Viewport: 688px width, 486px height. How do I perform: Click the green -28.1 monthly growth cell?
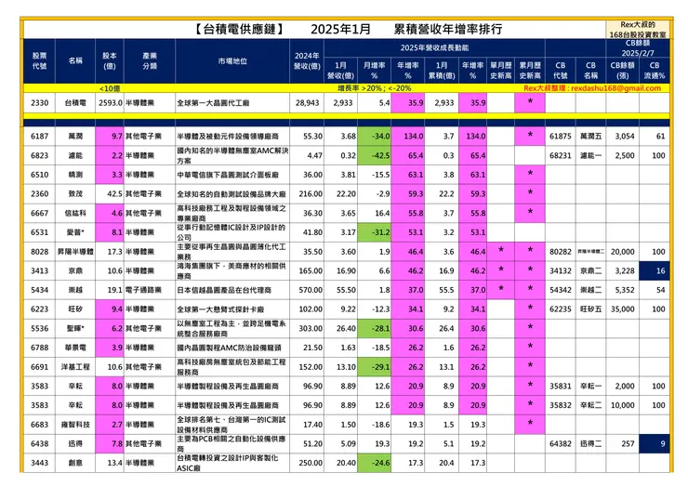click(375, 329)
